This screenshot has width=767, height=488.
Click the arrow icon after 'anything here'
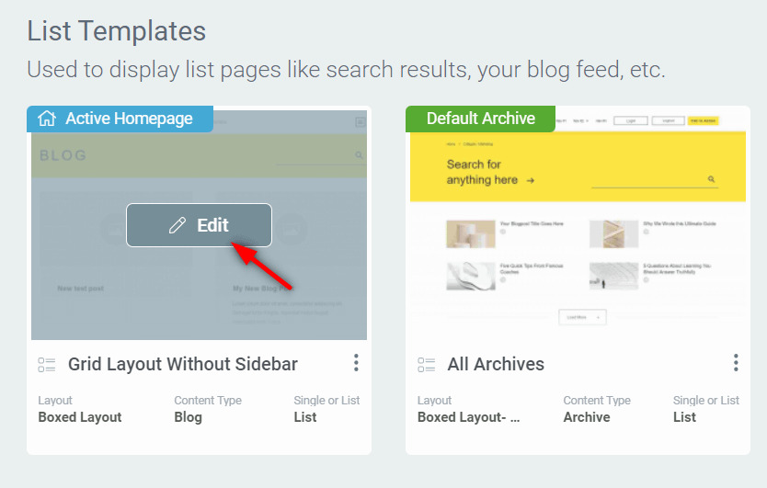[531, 180]
